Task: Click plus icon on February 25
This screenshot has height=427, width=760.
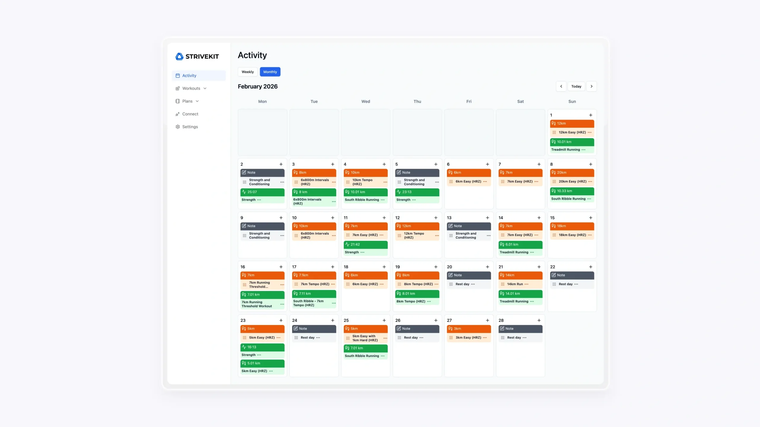Action: (x=384, y=320)
